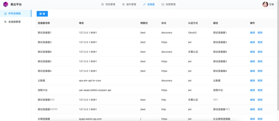Image resolution: width=279 pixels, height=121 pixels.
Task: Click the icon beside 连接器管理
Action: click(x=5, y=22)
